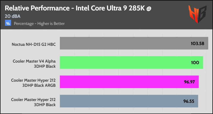Click the blue-gray Hyper 212 Black bar
Viewport: 213px width, 114px height.
coord(123,101)
